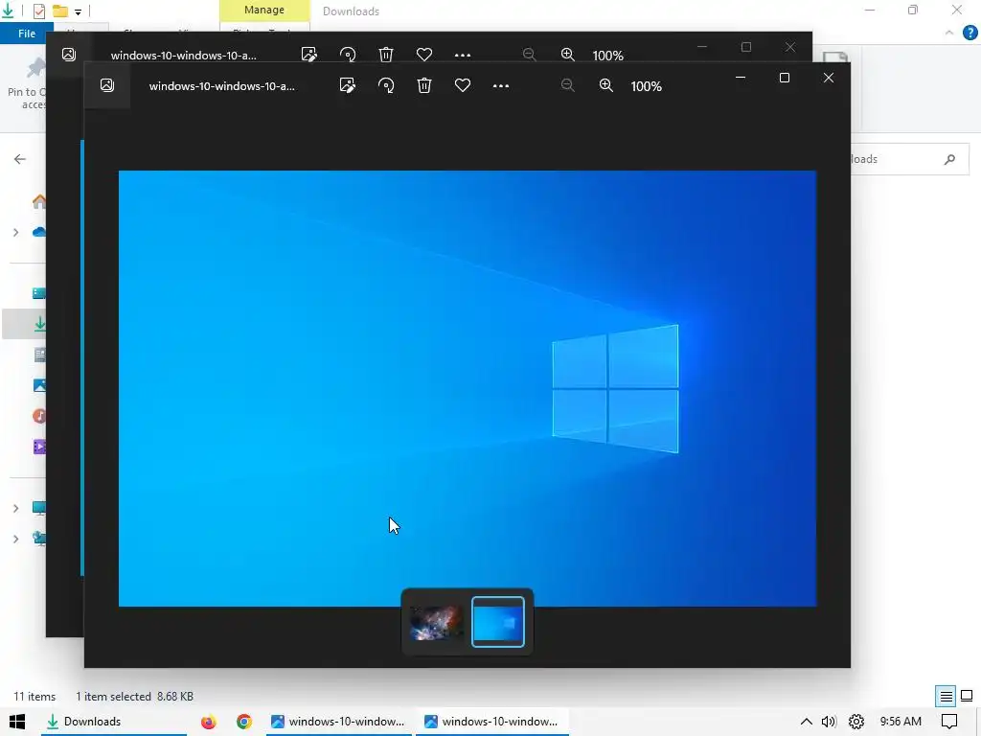Rotate image in the back Photos window
Viewport: 981px width, 736px height.
tap(348, 55)
